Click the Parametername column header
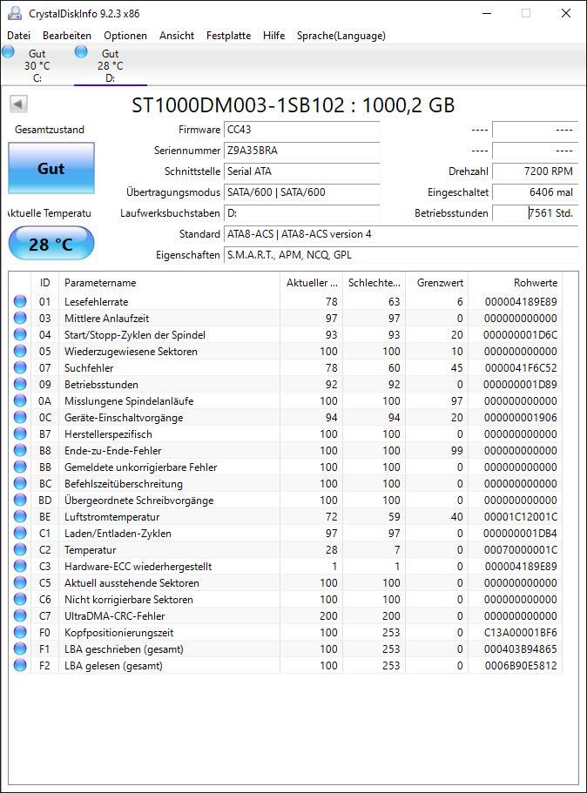 (x=170, y=283)
